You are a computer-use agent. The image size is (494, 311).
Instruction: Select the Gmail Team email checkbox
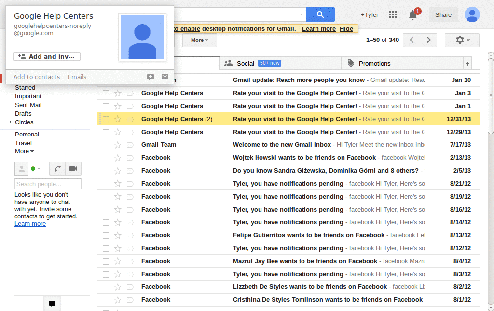pyautogui.click(x=106, y=145)
